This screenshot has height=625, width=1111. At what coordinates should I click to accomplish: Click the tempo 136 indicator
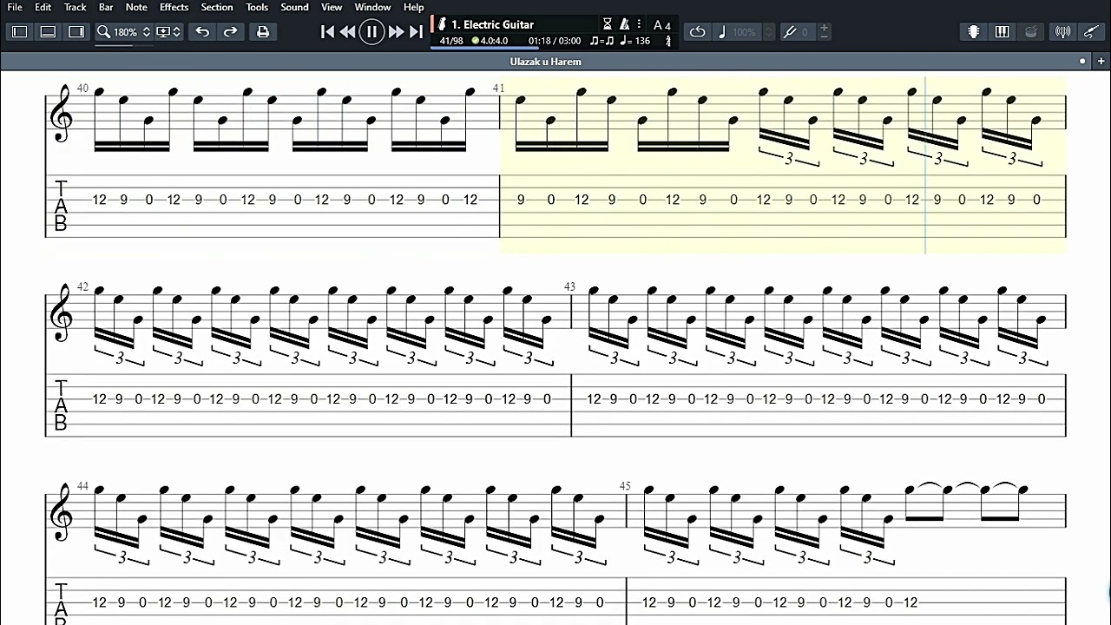point(635,41)
